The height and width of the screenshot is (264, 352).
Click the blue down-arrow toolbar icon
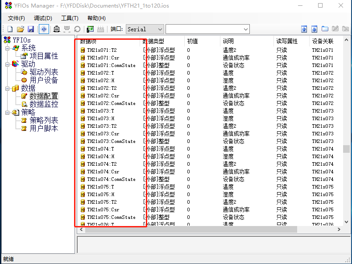(x=314, y=29)
